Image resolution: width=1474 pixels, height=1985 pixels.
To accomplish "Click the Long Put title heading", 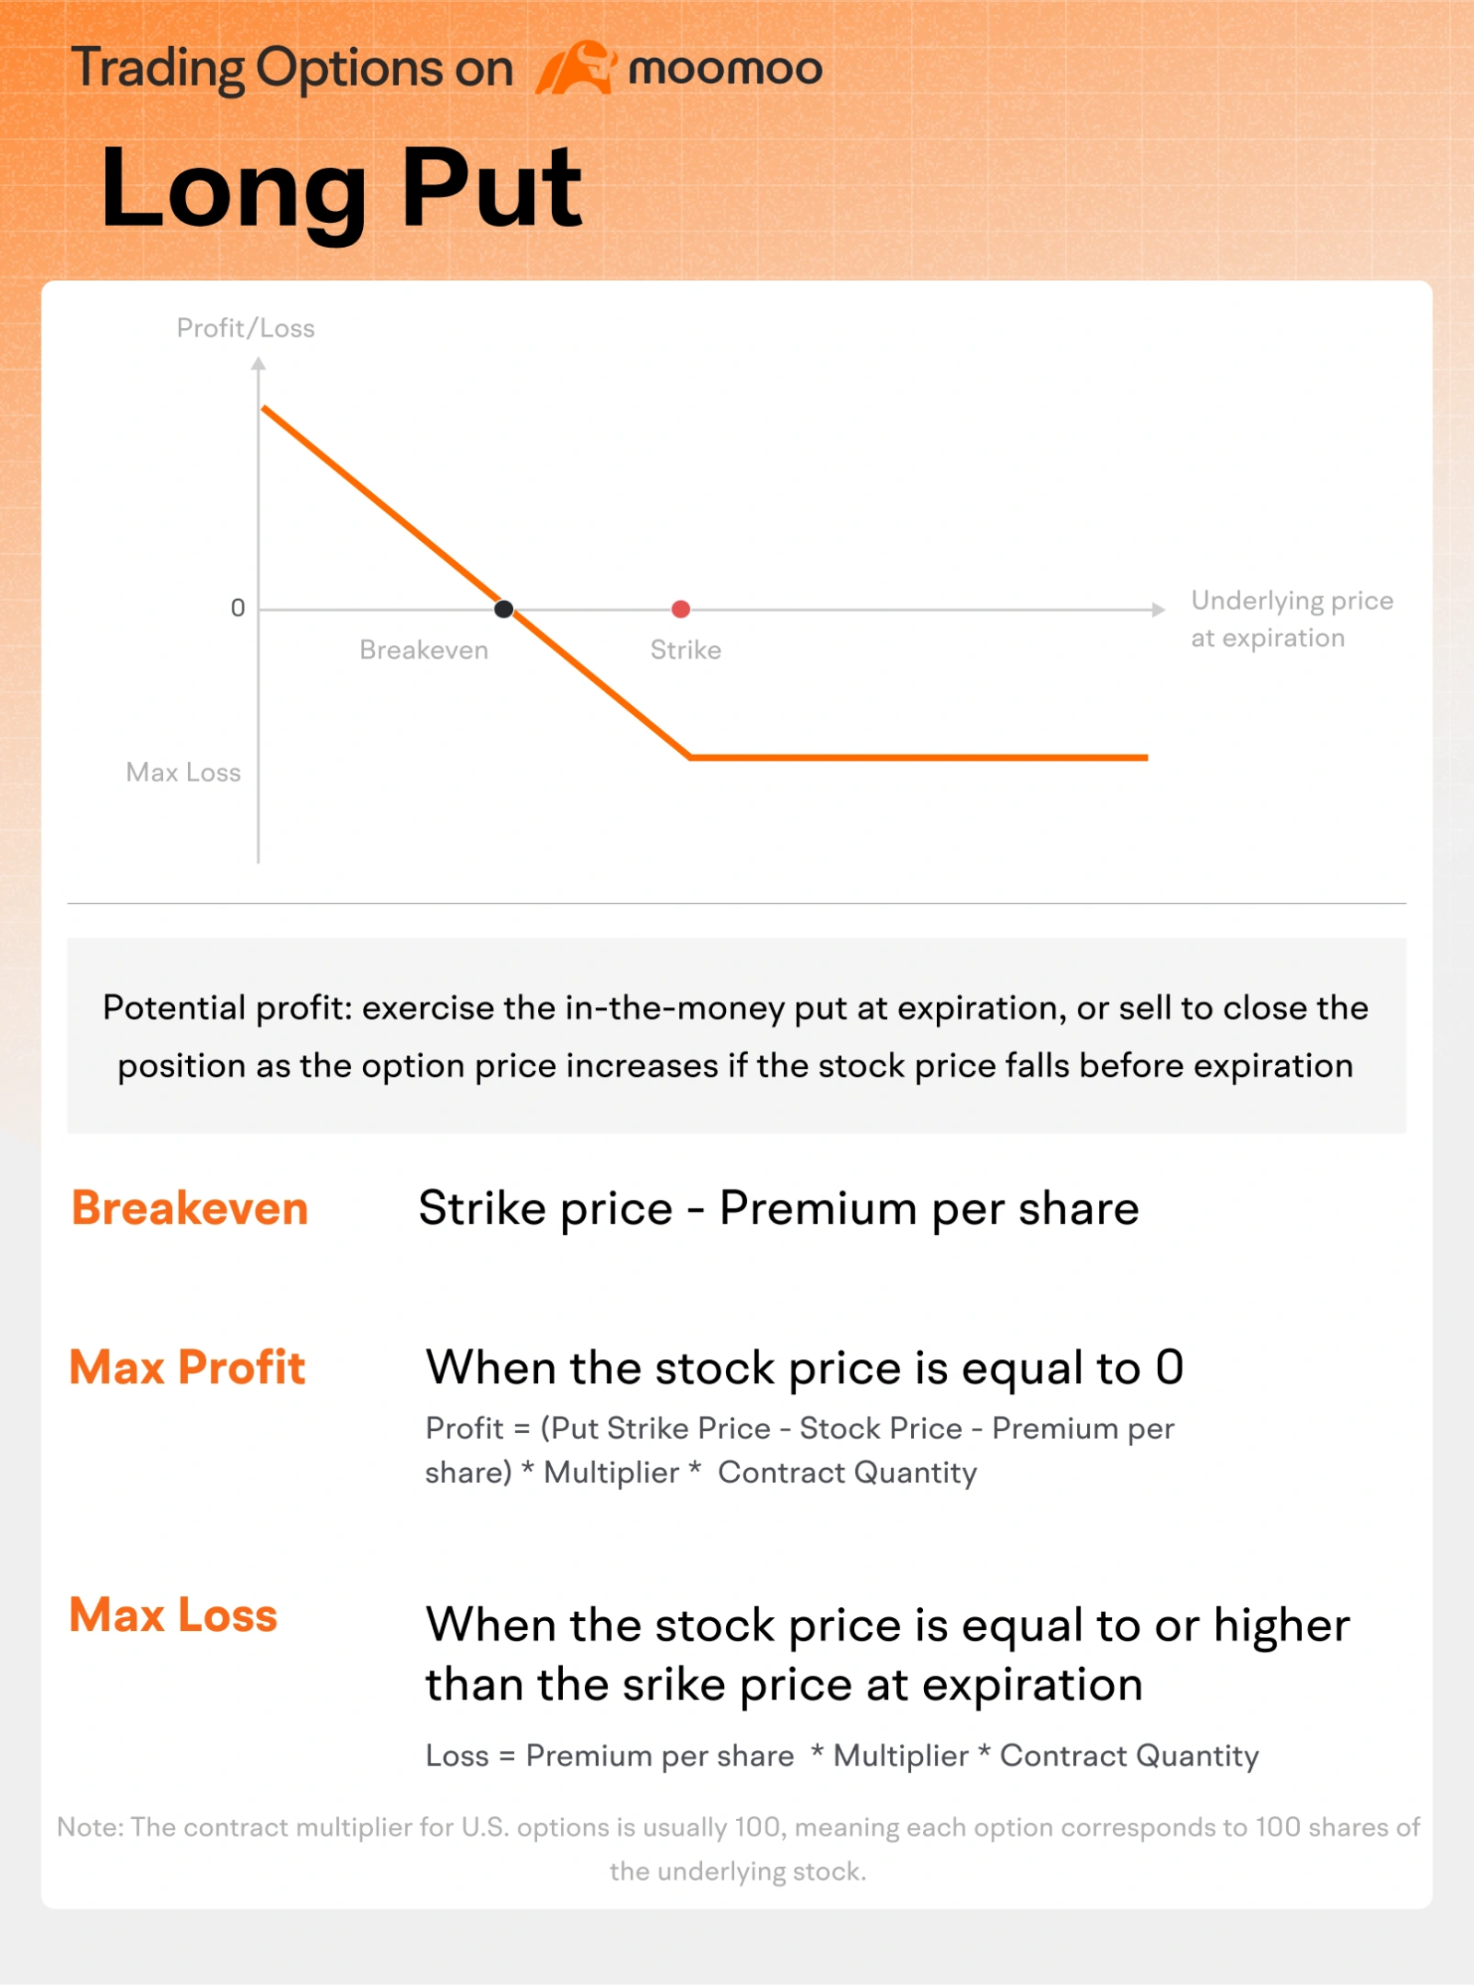I will pyautogui.click(x=341, y=189).
